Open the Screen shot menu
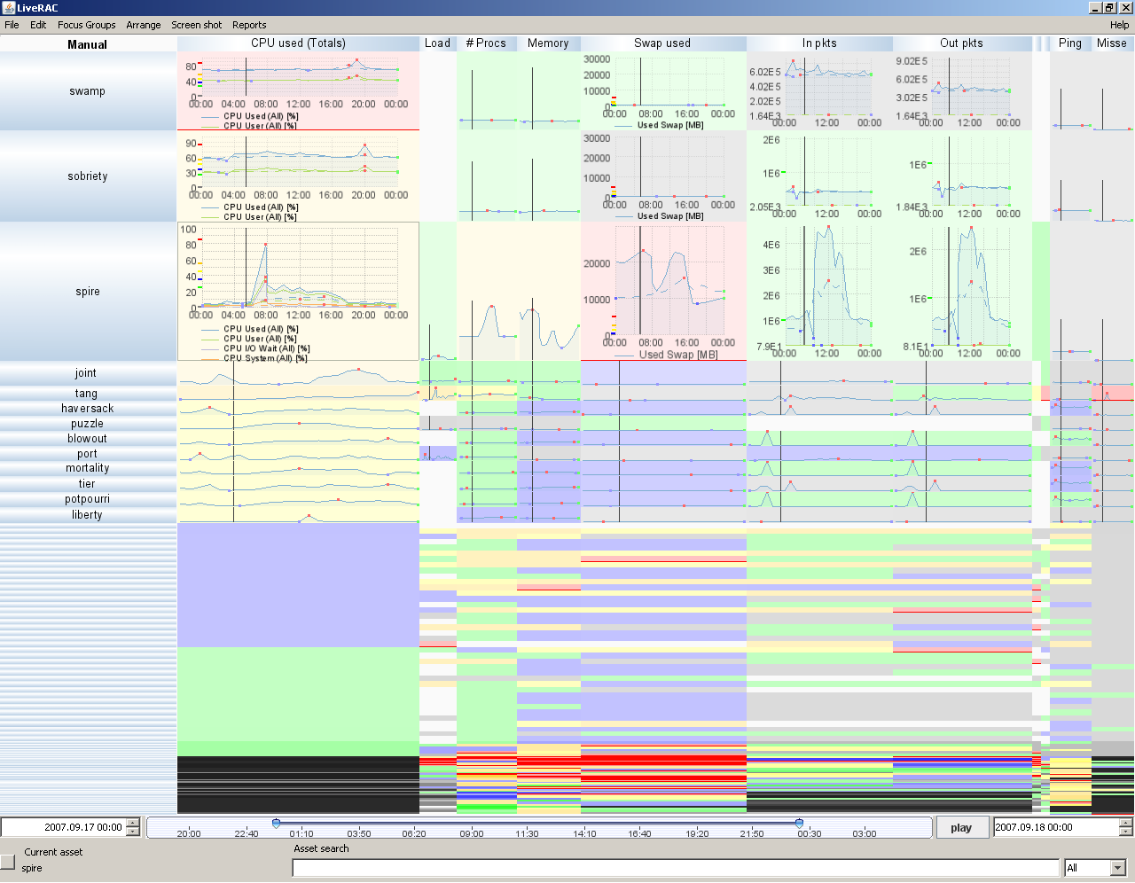The height and width of the screenshot is (883, 1135). coord(197,25)
